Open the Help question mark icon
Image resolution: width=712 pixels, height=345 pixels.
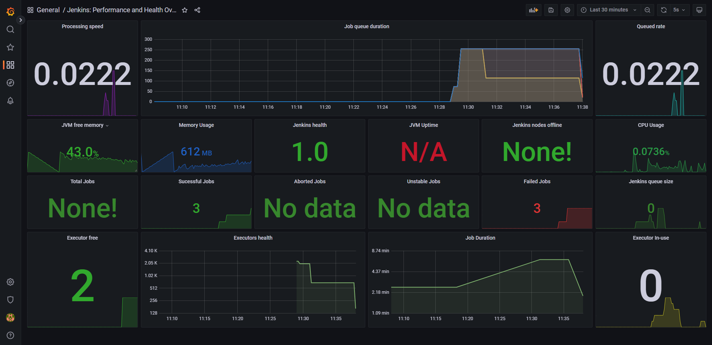coord(10,335)
